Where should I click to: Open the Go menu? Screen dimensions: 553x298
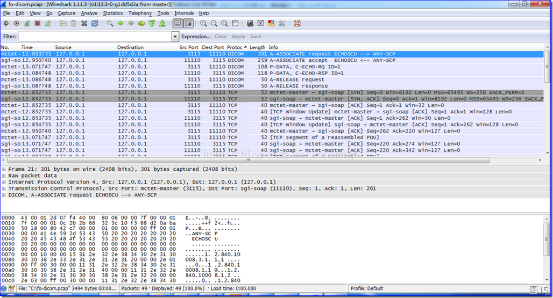coord(49,13)
